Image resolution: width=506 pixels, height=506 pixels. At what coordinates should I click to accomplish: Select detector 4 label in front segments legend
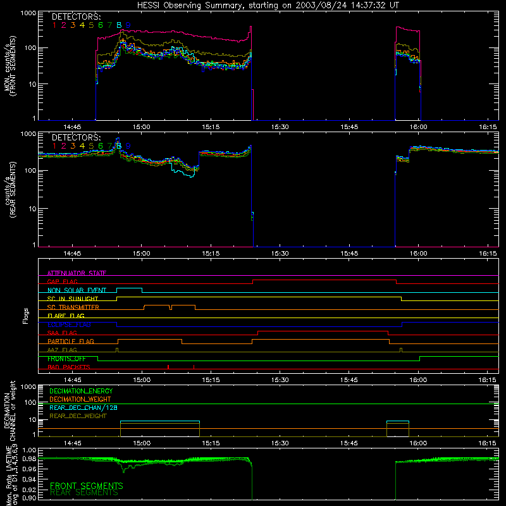(x=82, y=25)
